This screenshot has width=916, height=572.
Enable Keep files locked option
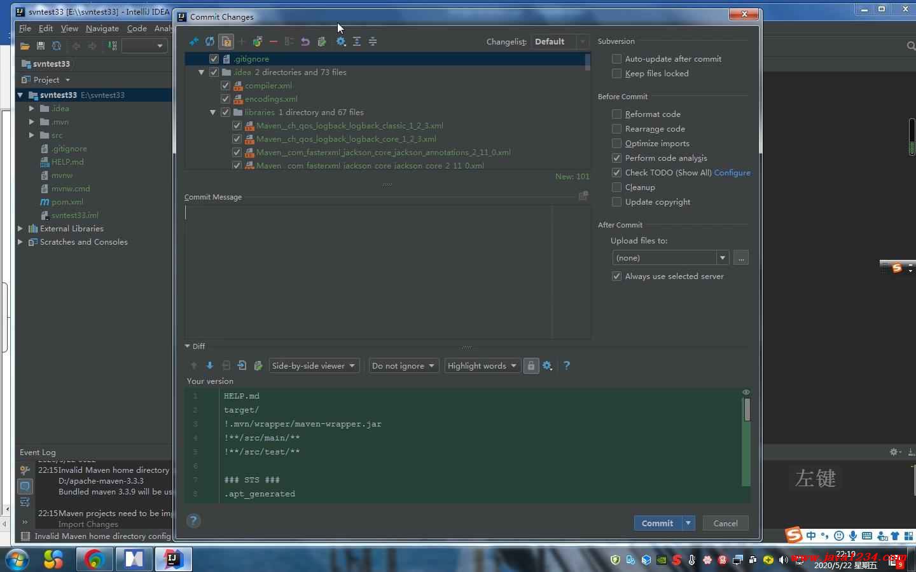pos(616,73)
